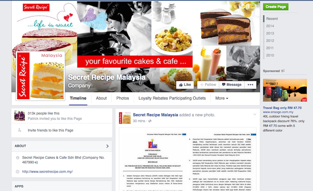The height and width of the screenshot is (191, 313).
Task: Open the three-dots more actions button
Action: [250, 85]
